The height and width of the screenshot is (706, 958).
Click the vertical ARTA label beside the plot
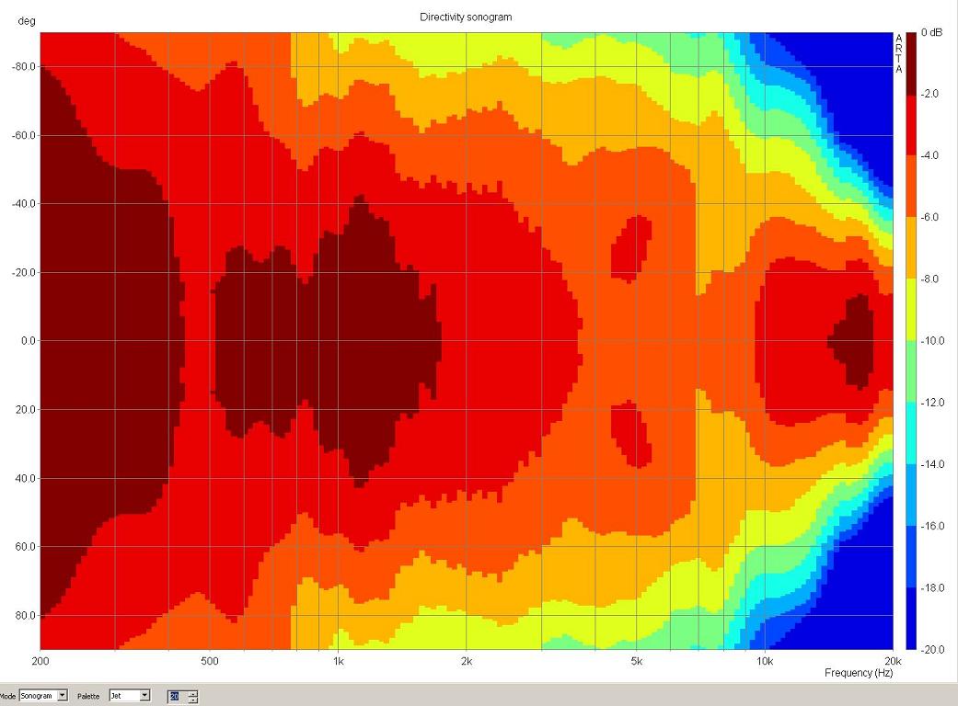tap(899, 54)
